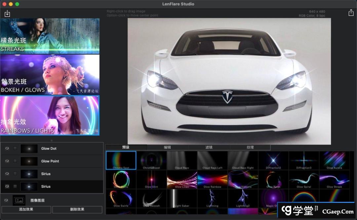
Task: Click the import image icon
Action: (7, 14)
